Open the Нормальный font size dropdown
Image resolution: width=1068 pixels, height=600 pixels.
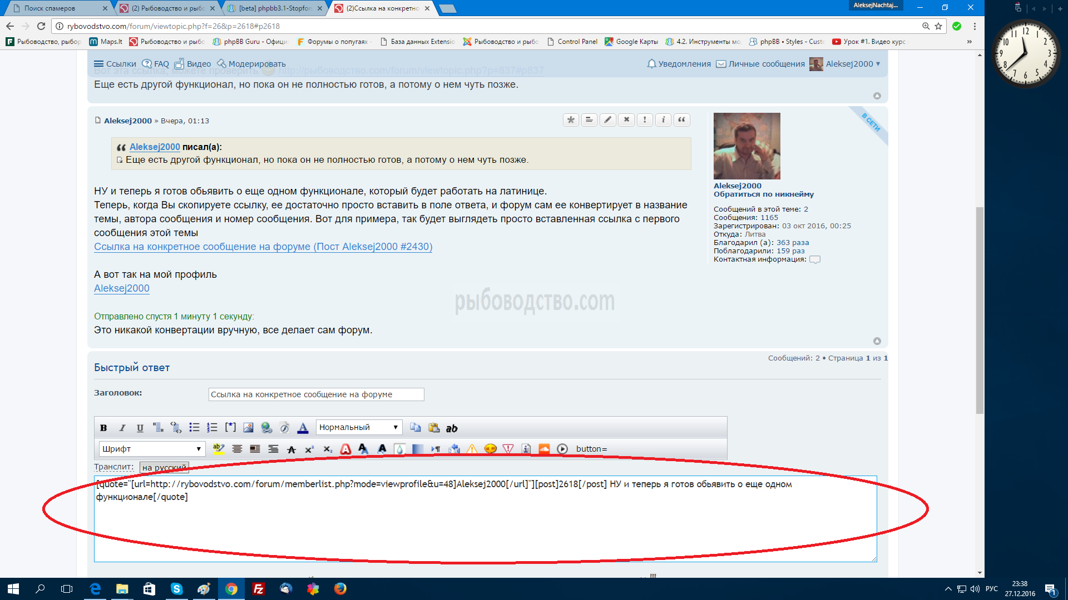coord(359,427)
